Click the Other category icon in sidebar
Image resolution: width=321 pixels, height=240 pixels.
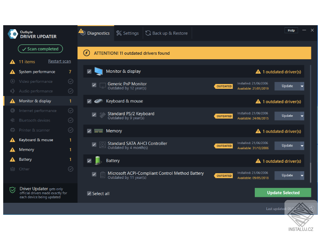(x=12, y=169)
